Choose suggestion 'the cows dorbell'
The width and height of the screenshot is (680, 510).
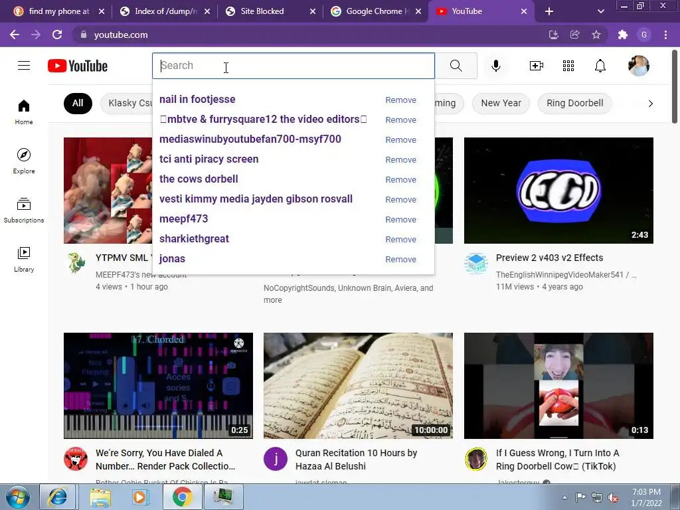(199, 179)
